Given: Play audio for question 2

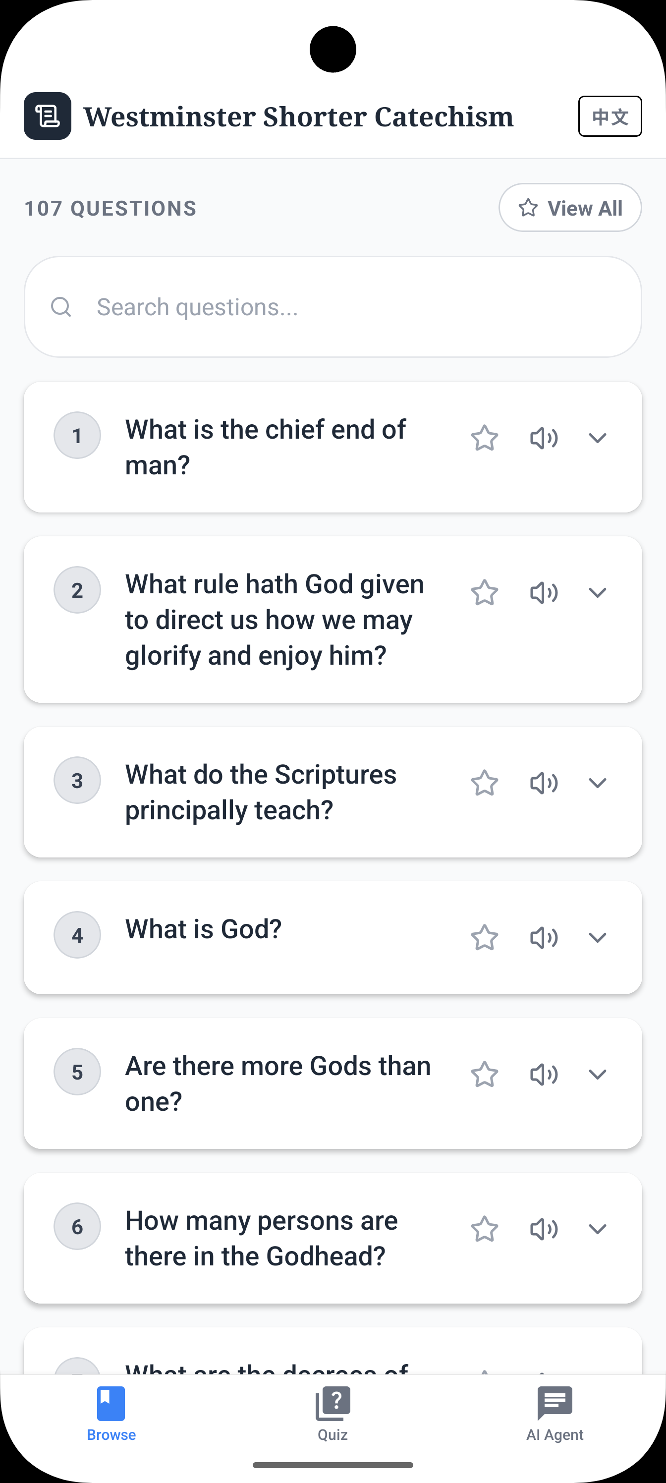Looking at the screenshot, I should (x=544, y=592).
